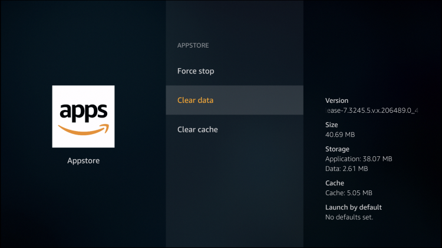Select Clear cache option
The image size is (442, 248).
235,129
